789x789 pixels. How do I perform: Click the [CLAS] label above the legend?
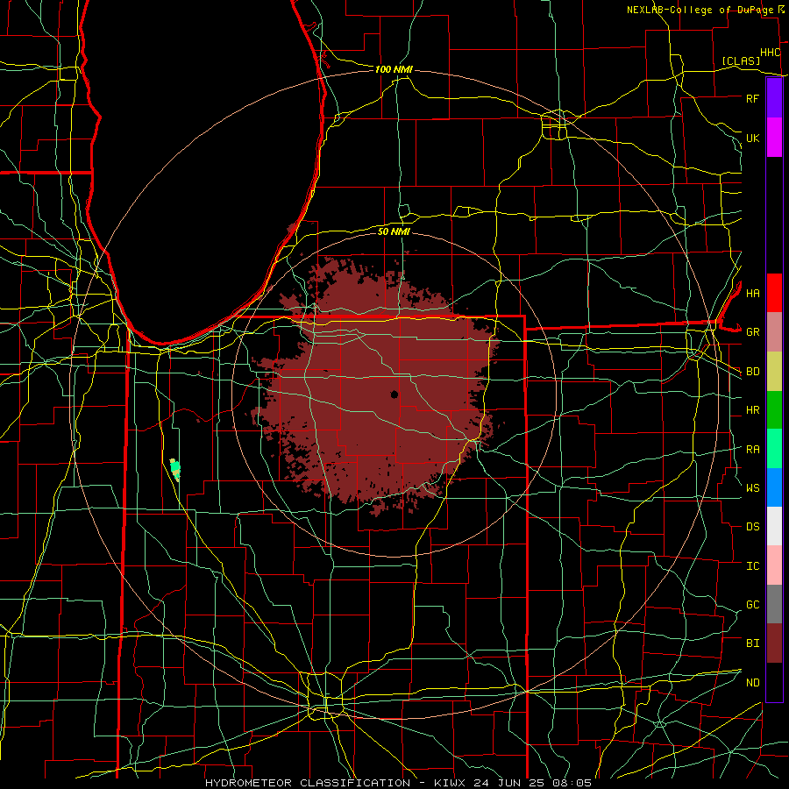(x=741, y=60)
